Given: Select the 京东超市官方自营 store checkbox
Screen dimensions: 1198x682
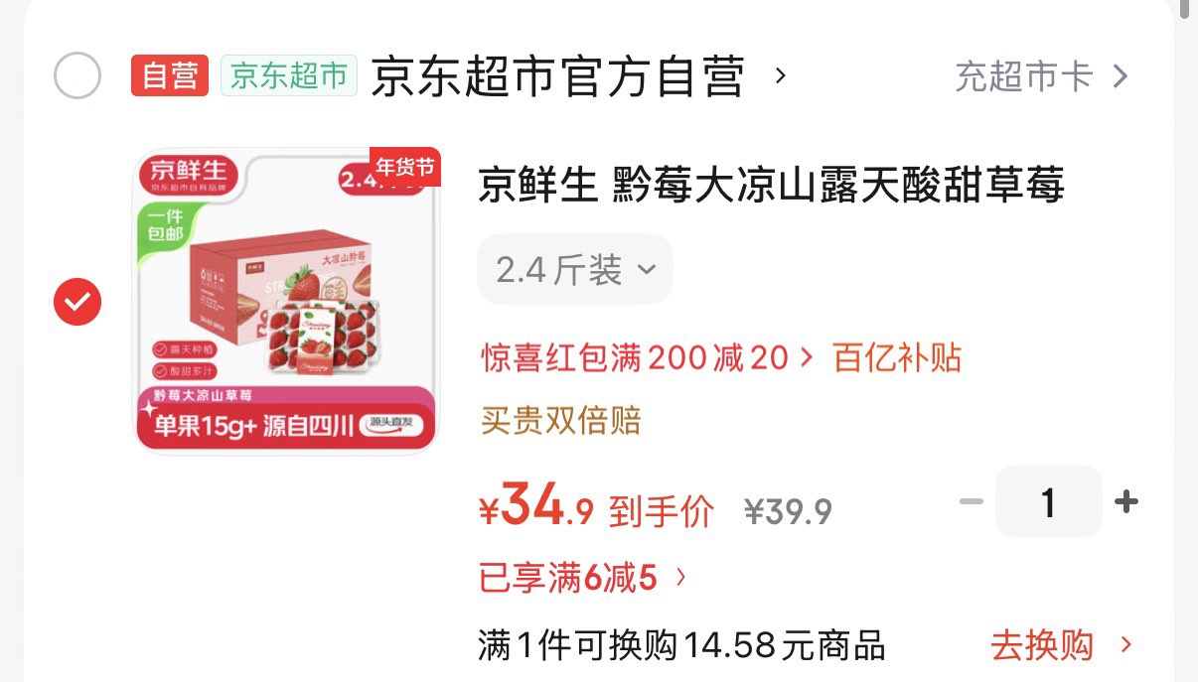Looking at the screenshot, I should 76,75.
